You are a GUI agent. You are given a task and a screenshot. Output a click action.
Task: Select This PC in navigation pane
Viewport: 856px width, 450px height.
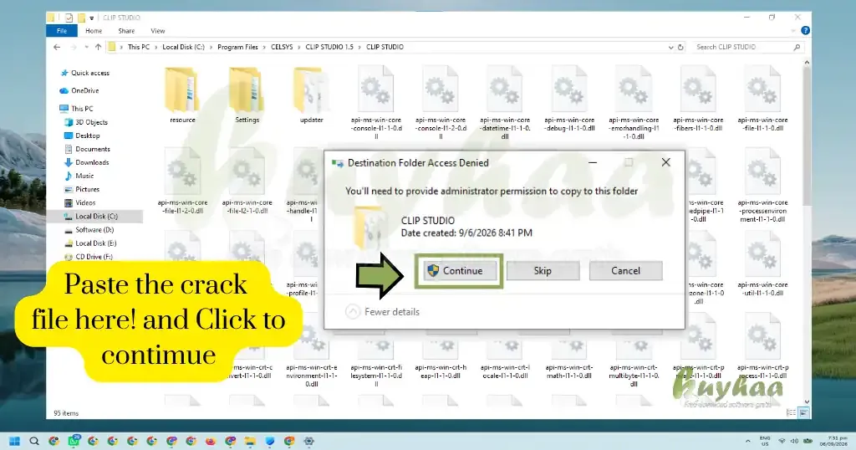(76, 109)
